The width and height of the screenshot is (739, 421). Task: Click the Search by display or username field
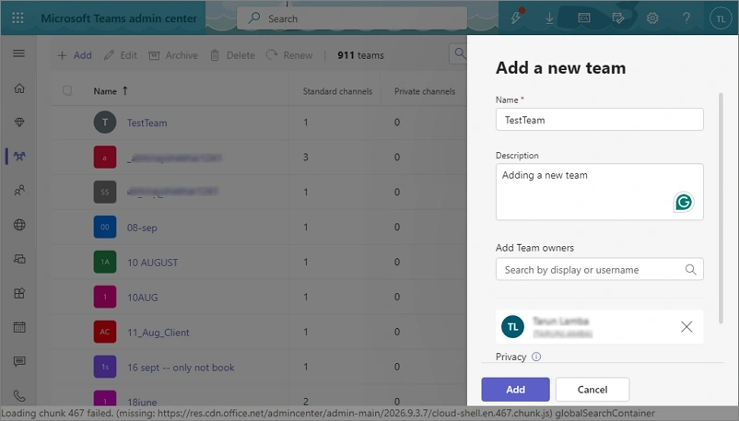pos(600,269)
